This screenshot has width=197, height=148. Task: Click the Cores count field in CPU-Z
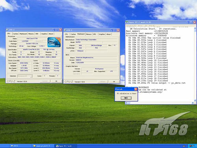point(45,76)
